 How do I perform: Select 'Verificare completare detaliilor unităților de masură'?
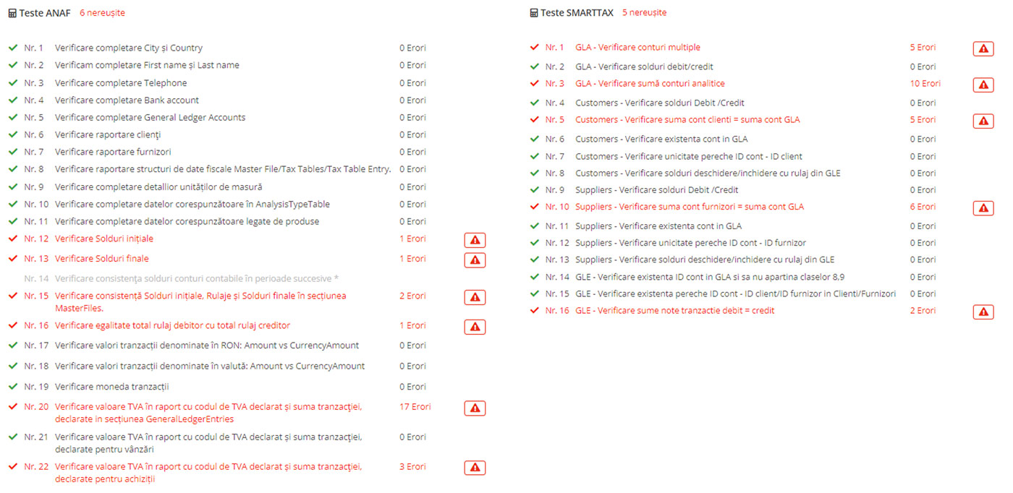tap(158, 187)
